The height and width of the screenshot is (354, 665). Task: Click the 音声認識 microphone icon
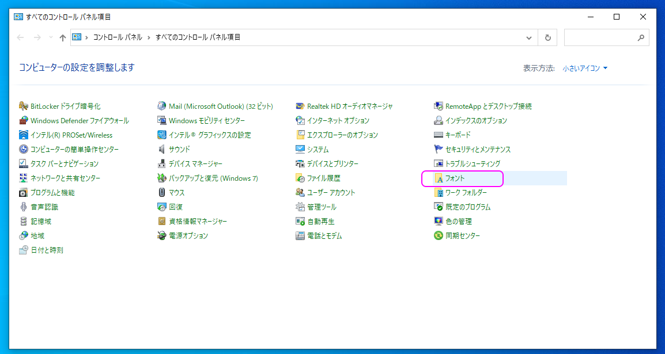(23, 207)
